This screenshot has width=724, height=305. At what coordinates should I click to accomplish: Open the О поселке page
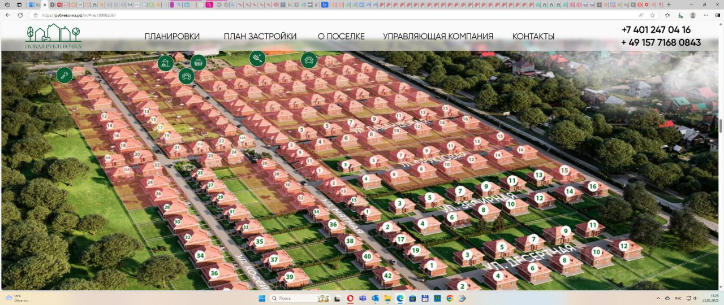point(341,36)
